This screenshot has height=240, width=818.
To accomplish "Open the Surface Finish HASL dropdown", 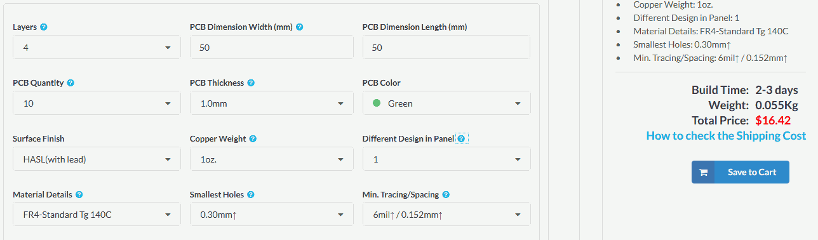I will coord(97,159).
